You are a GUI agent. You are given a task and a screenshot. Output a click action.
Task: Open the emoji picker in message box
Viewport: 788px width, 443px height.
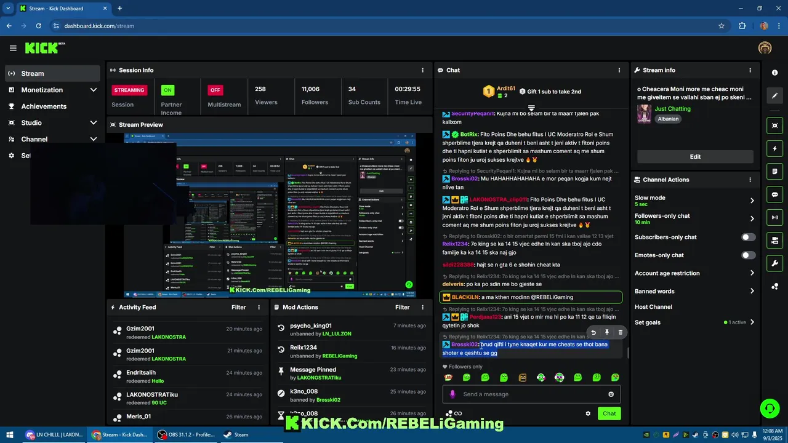611,394
